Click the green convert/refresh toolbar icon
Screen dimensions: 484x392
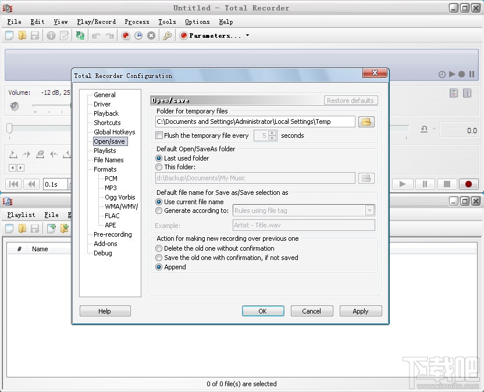coord(80,36)
